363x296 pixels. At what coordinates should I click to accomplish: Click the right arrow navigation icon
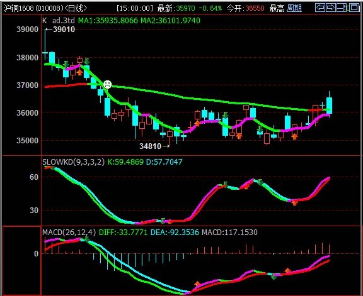point(331,8)
